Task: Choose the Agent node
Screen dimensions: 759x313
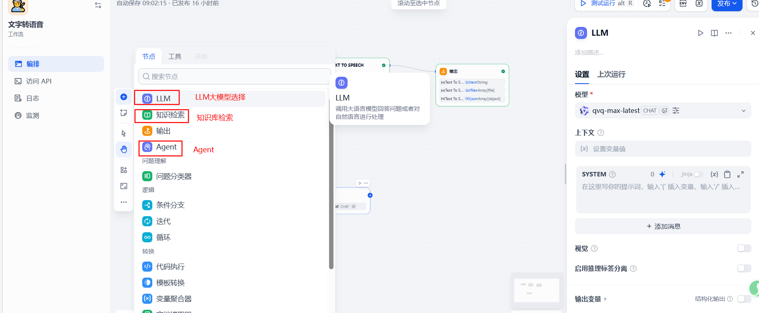Action: [232, 147]
